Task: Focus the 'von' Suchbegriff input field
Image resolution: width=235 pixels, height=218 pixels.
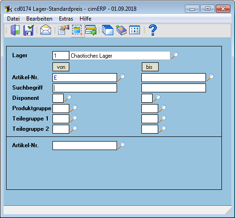Action: tap(85, 88)
